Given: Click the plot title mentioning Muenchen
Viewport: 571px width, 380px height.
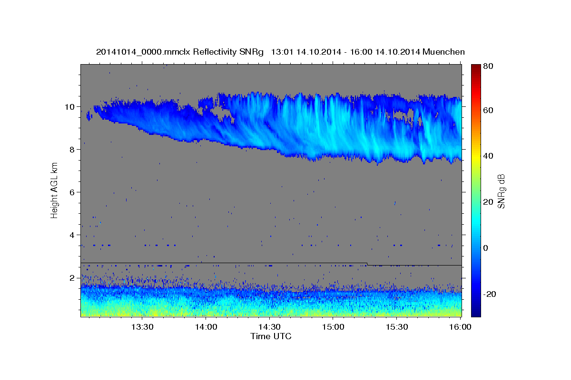Looking at the screenshot, I should 280,52.
